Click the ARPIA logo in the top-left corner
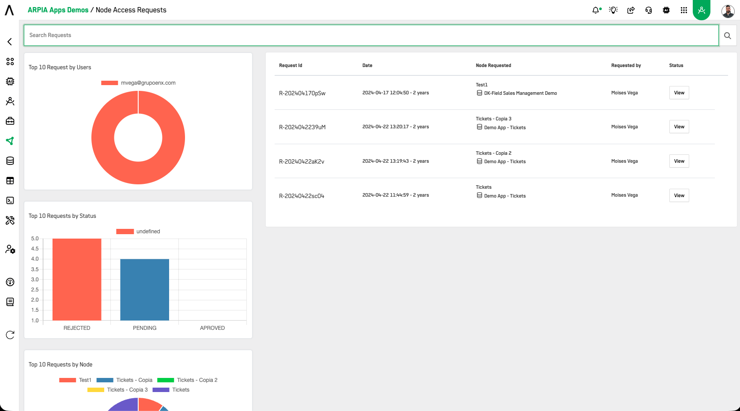Viewport: 740px width, 411px height. click(9, 10)
